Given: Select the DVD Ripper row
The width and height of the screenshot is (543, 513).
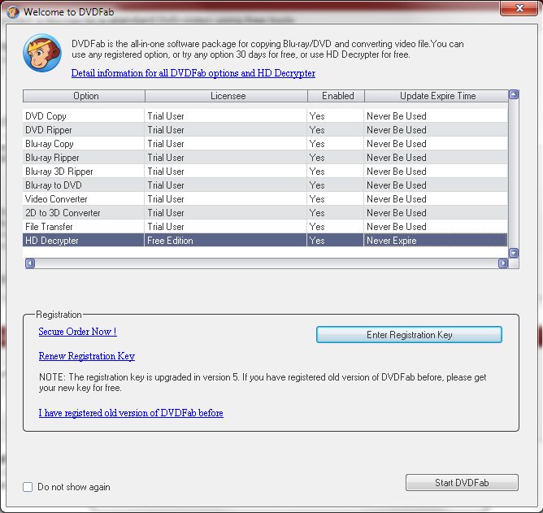Looking at the screenshot, I should point(265,130).
